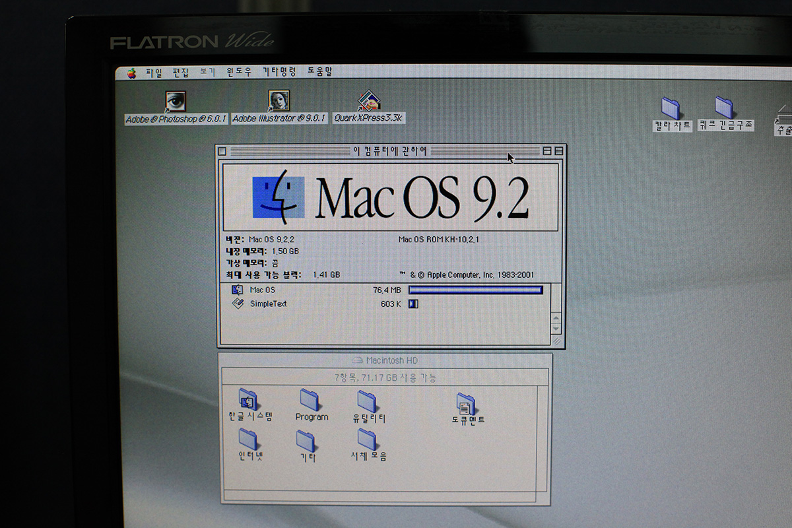792x528 pixels.
Task: Select the 기타 folder icon
Action: 306,441
